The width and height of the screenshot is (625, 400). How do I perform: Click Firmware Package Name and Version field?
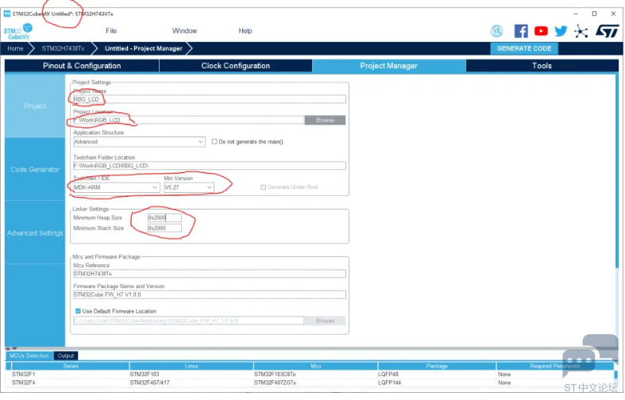point(210,294)
